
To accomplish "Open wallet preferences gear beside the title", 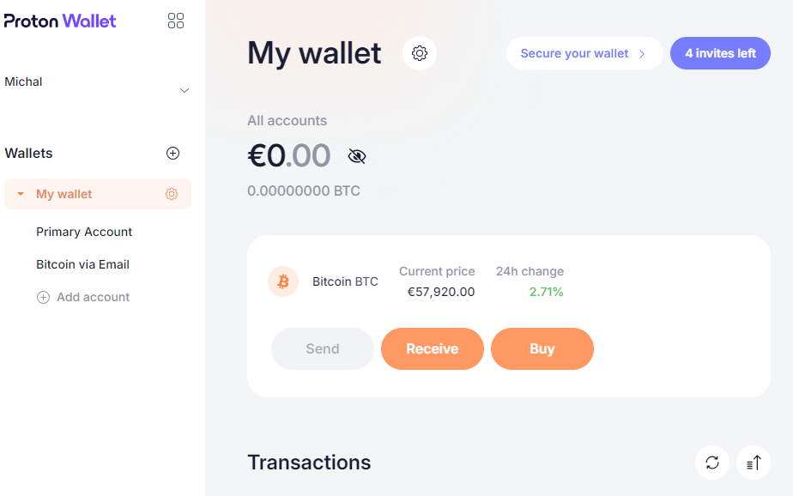I will [x=420, y=53].
